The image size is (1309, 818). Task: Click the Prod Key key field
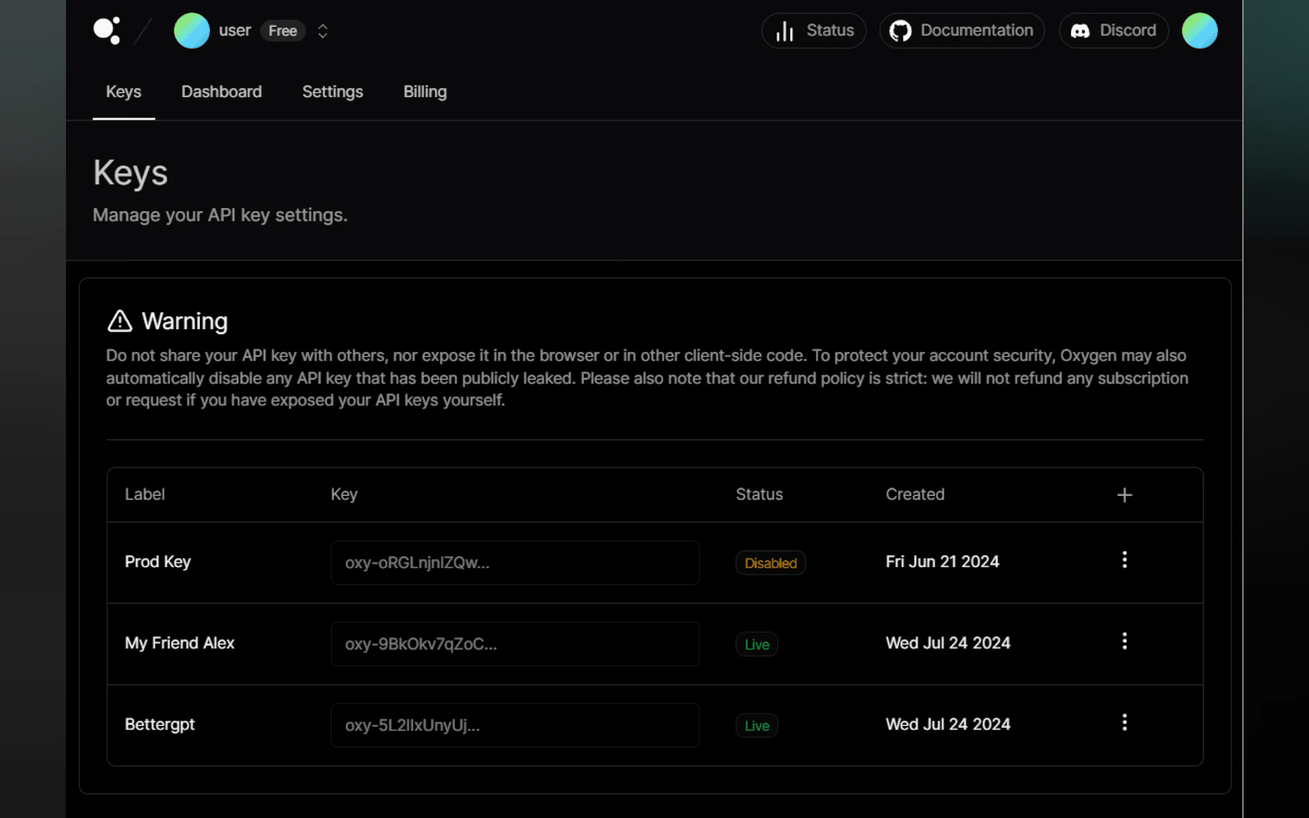(x=515, y=563)
